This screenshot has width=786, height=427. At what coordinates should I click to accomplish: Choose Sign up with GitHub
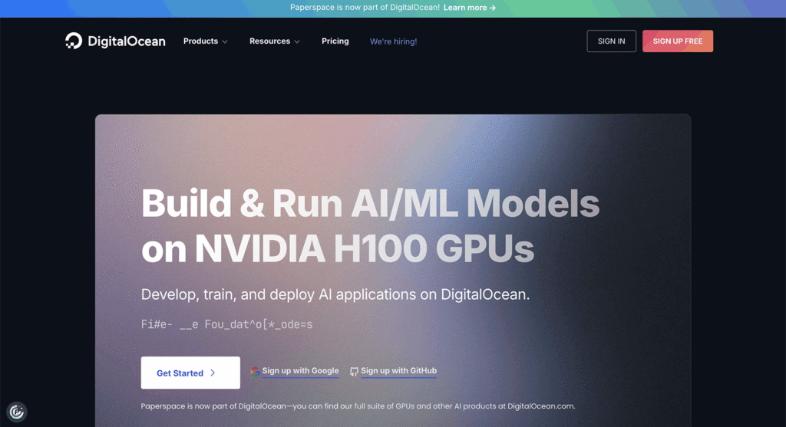click(398, 371)
